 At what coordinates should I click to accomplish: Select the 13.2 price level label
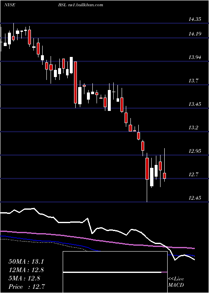194,128
